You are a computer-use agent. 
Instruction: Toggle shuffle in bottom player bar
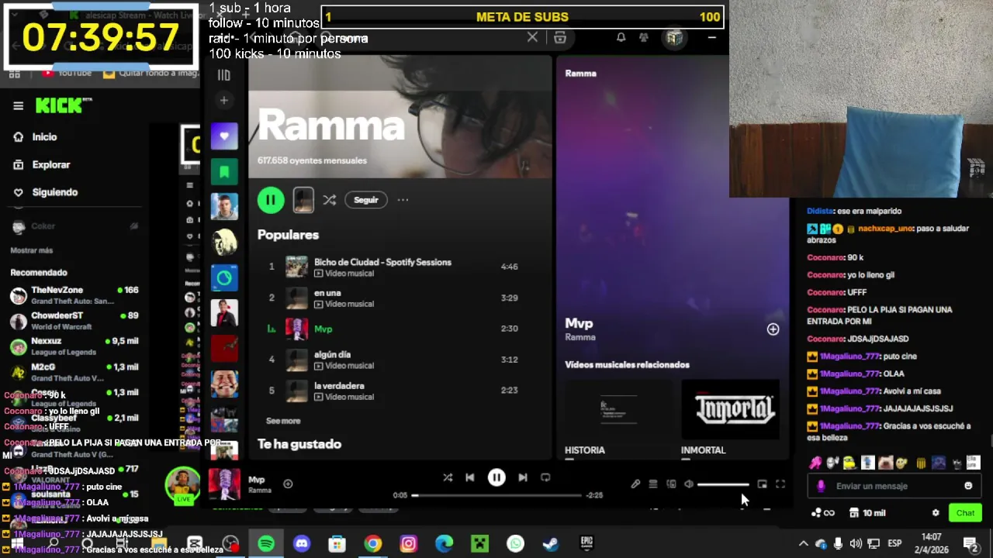[448, 477]
